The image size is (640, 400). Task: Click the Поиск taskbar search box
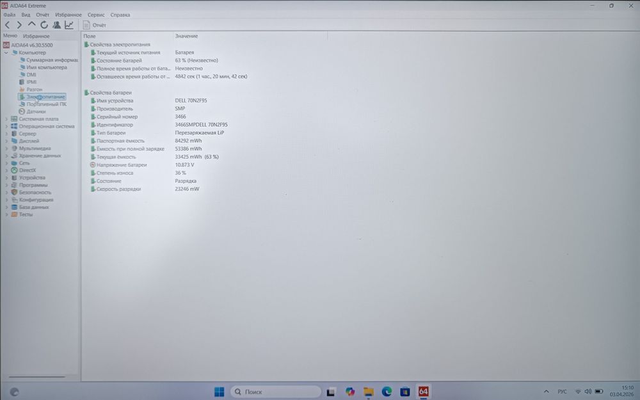point(275,392)
